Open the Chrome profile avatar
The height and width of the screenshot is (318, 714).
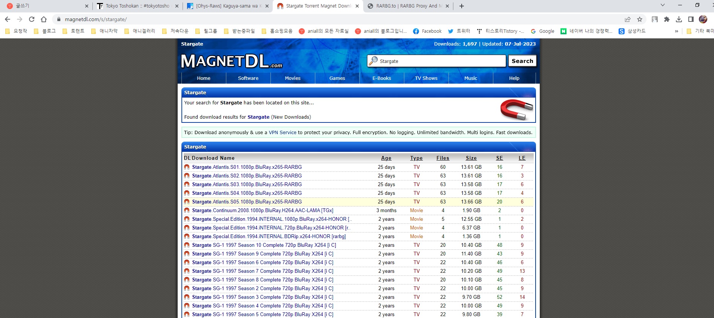pos(703,19)
